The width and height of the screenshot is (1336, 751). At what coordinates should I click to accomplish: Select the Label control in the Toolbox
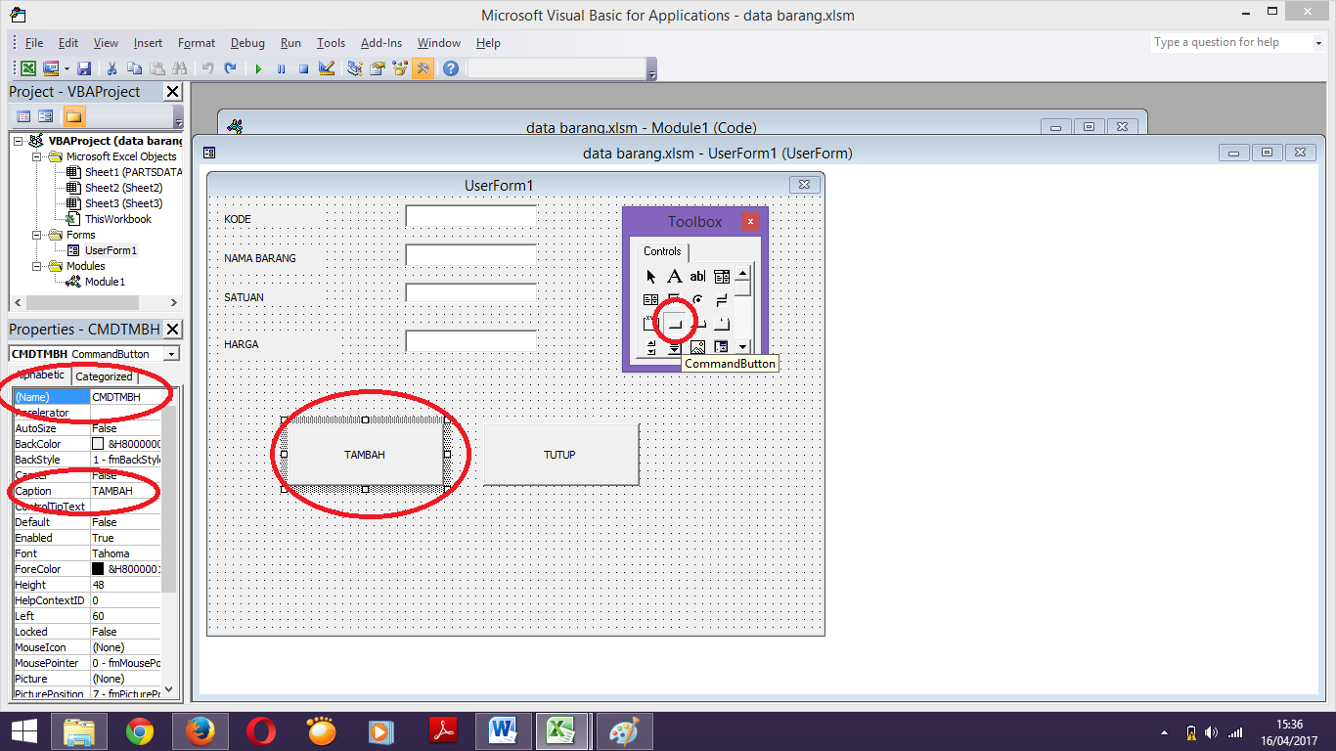(675, 277)
